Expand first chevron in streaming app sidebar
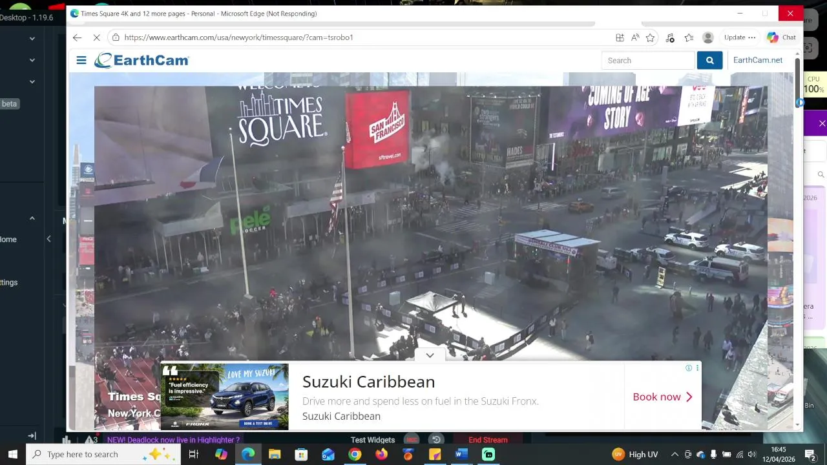This screenshot has width=827, height=465. pos(32,39)
